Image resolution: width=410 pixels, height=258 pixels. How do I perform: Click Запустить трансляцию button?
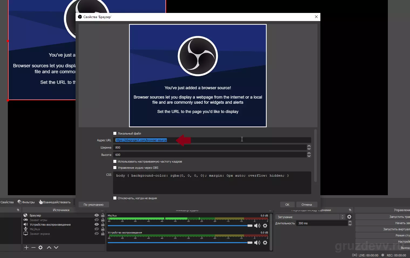point(383,217)
